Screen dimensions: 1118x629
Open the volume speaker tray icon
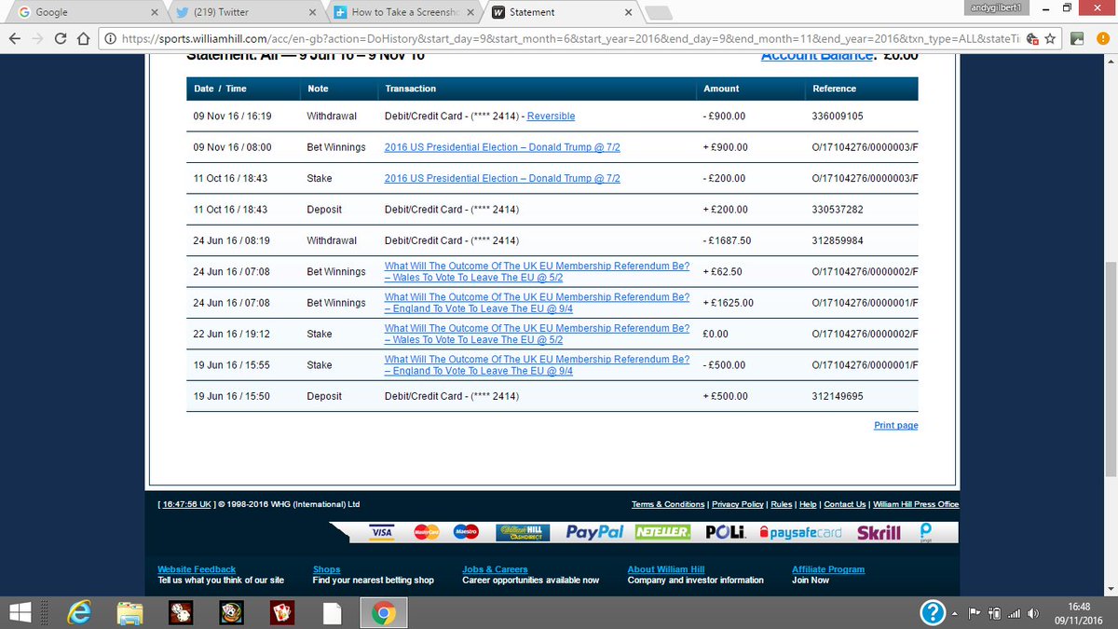pyautogui.click(x=1033, y=613)
